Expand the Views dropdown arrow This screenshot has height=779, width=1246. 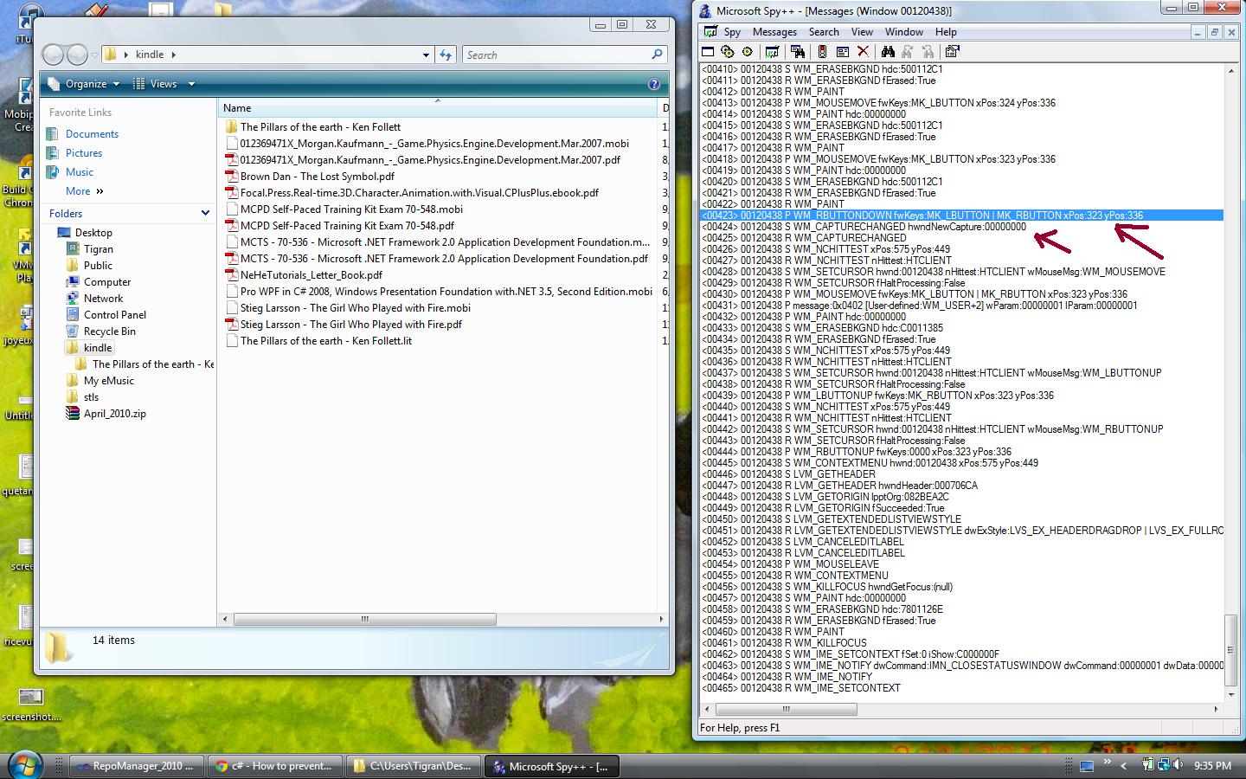coord(191,84)
